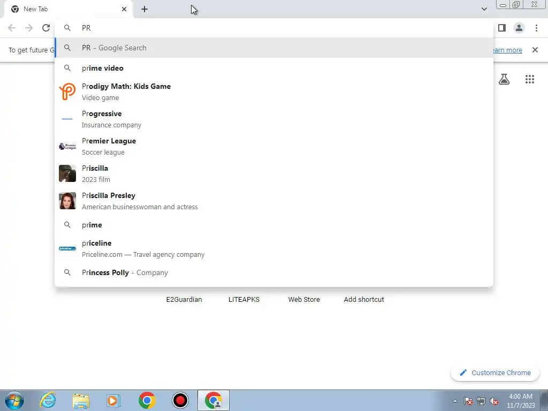Click the Progressive logo thumbnail
Viewport: 548px width, 411px height.
(67, 119)
